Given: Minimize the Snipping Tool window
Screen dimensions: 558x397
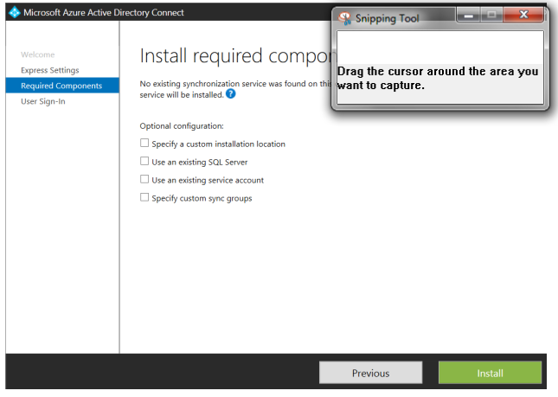Looking at the screenshot, I should pos(468,15).
